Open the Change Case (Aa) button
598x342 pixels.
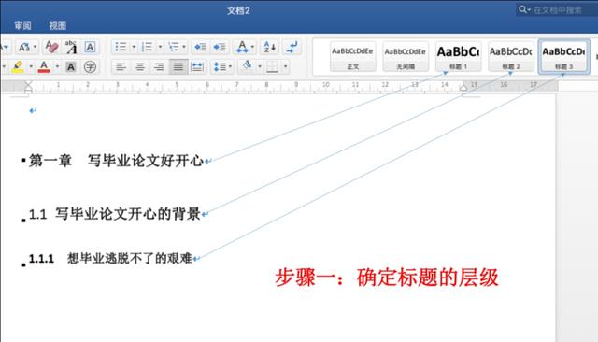[23, 48]
